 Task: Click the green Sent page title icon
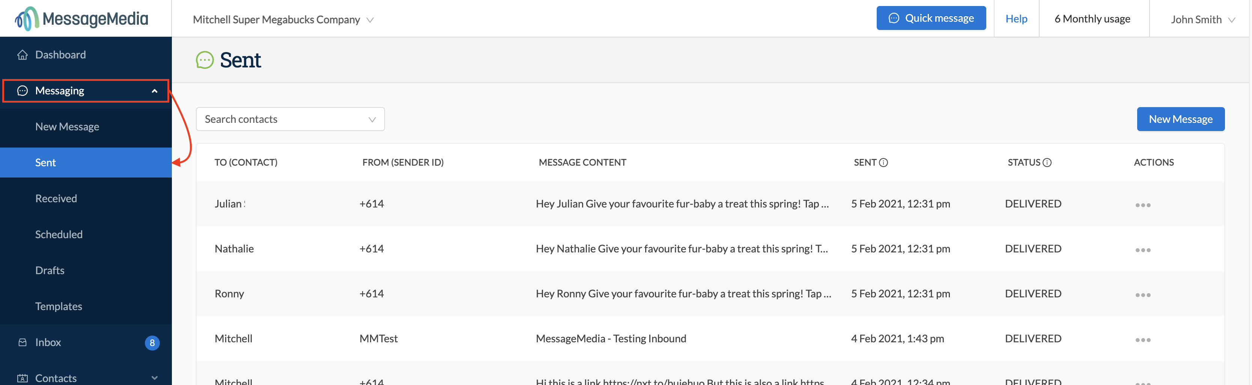coord(205,60)
